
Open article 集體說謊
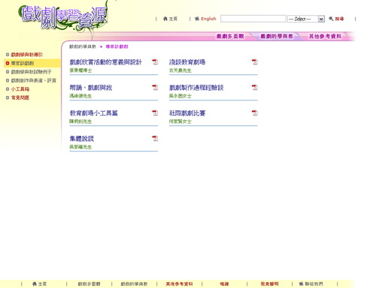(82, 139)
